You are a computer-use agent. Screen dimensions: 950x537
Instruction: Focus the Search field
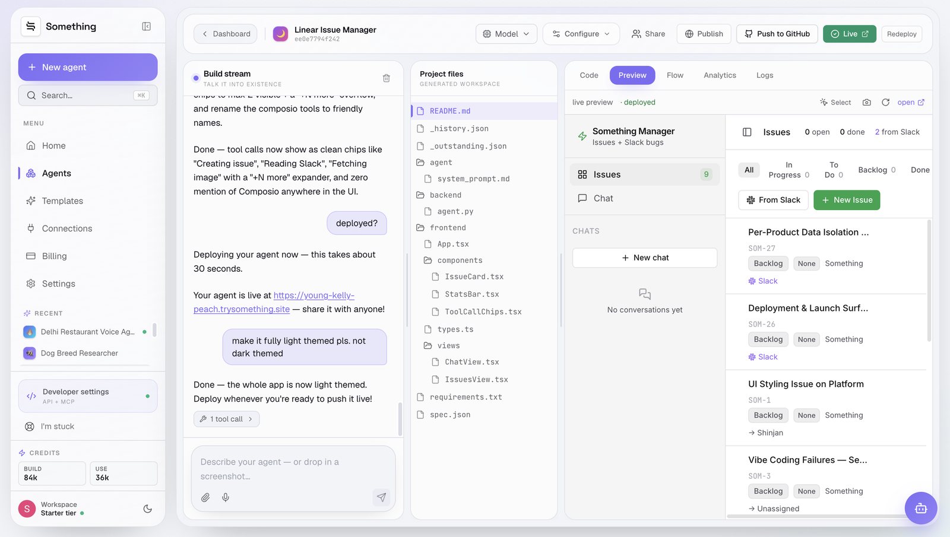(x=88, y=95)
